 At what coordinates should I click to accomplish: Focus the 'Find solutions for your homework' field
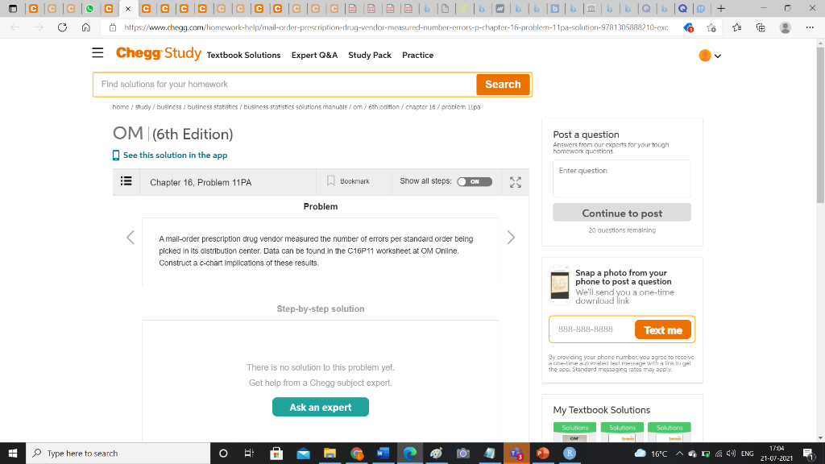pyautogui.click(x=284, y=84)
